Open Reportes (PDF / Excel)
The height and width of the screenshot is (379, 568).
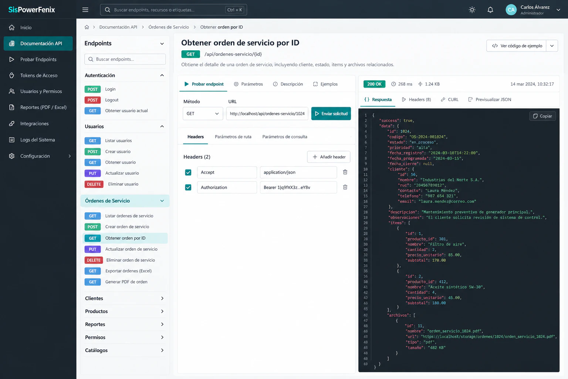(x=38, y=107)
